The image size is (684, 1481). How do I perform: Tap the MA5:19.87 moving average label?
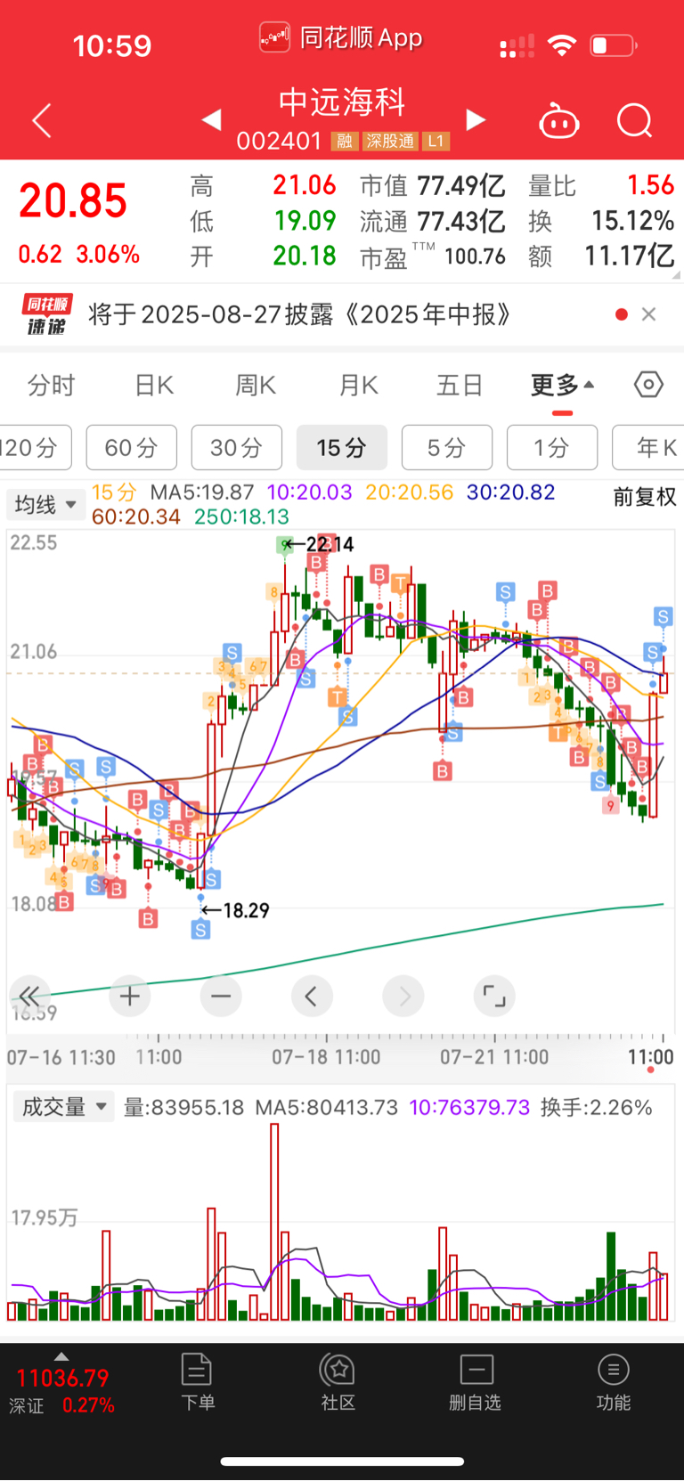(x=202, y=492)
